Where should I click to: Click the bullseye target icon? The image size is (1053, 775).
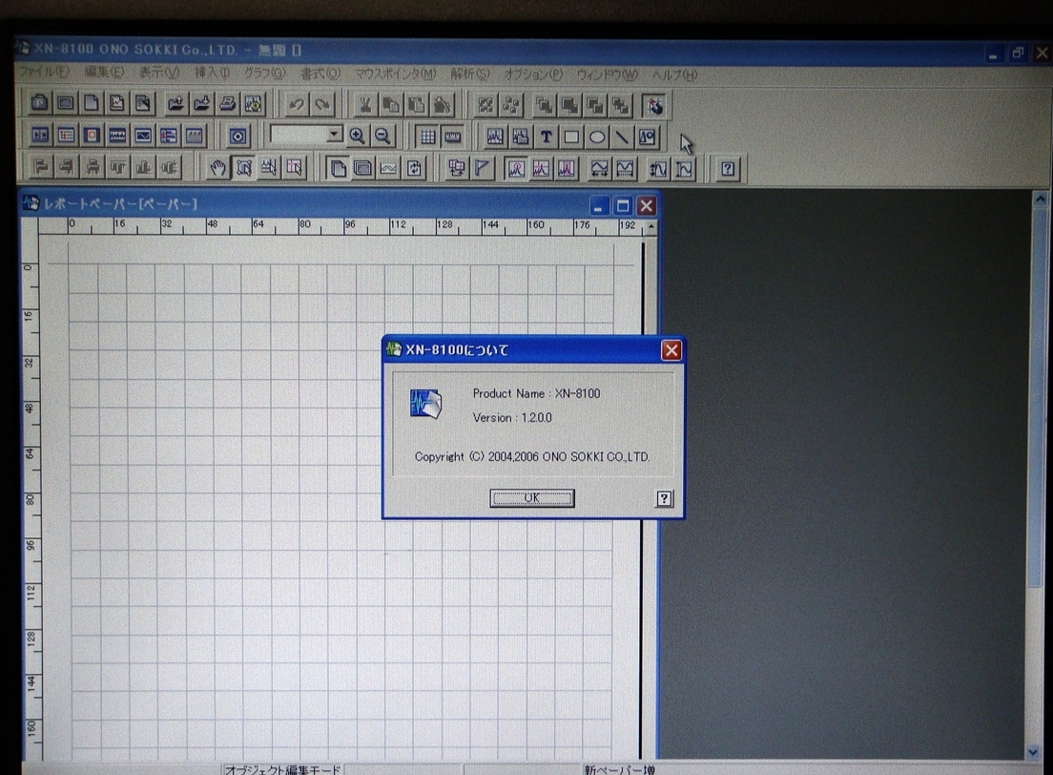[x=237, y=136]
